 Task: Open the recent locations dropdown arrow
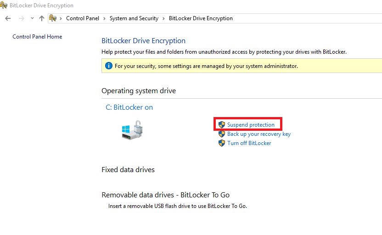pyautogui.click(x=32, y=18)
